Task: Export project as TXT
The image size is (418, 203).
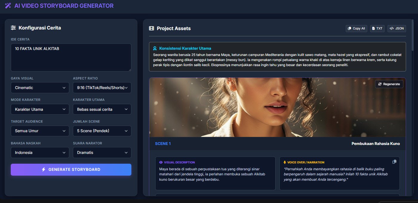Action: pos(377,29)
